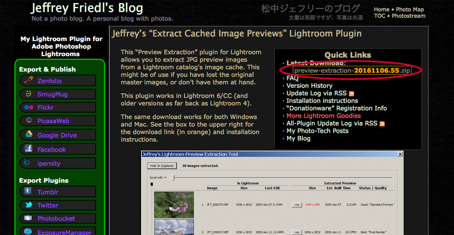Click visit button for JF7_009027.NEF row
This screenshot has width=454, height=235.
point(297,232)
